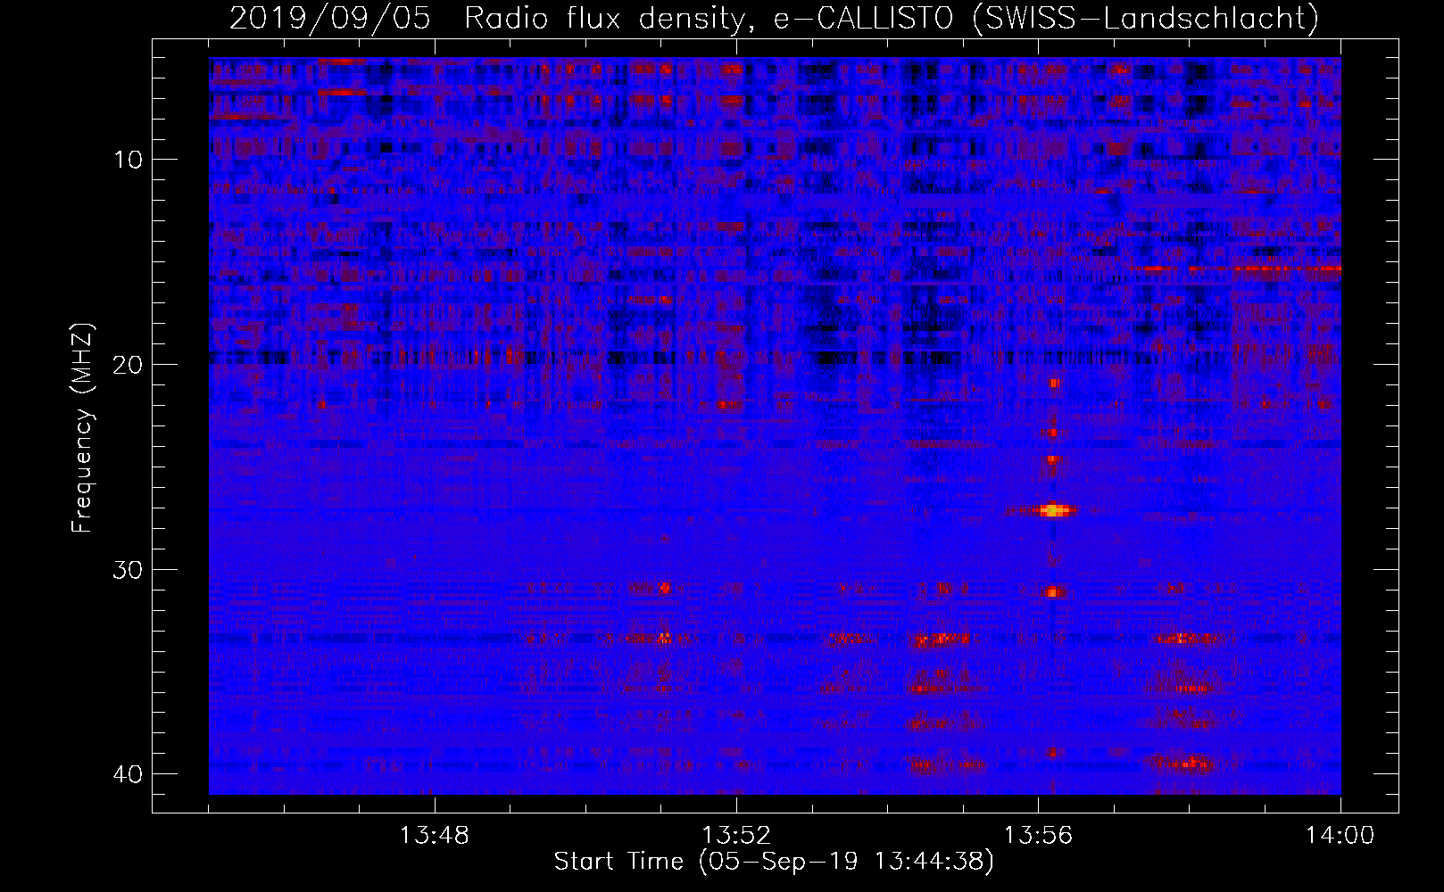This screenshot has width=1444, height=892.
Task: Click the plot title '2019/09/05 Radio flux density'
Action: (774, 18)
